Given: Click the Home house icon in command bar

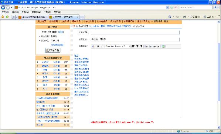Looking at the screenshot, I should pos(170,17).
